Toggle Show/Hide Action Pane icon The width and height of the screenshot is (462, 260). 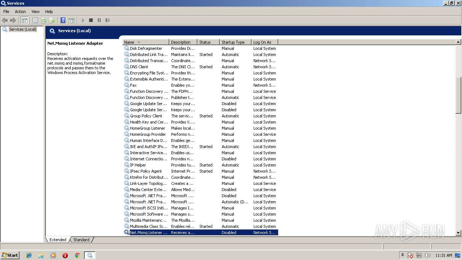[71, 20]
